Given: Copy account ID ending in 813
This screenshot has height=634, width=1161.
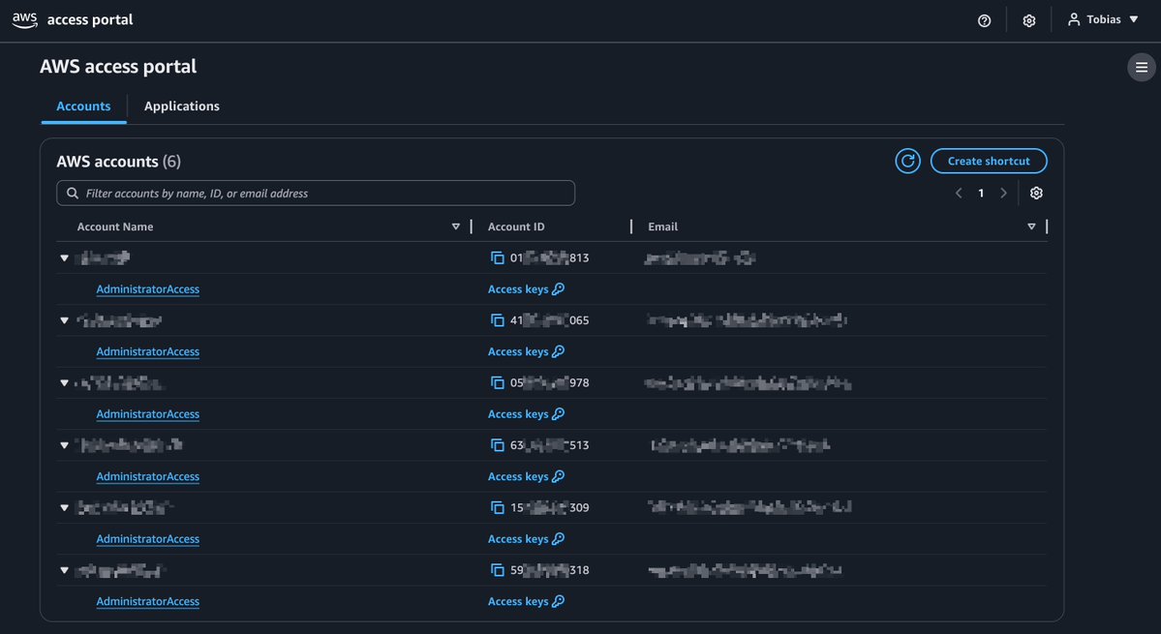Looking at the screenshot, I should click(x=498, y=258).
